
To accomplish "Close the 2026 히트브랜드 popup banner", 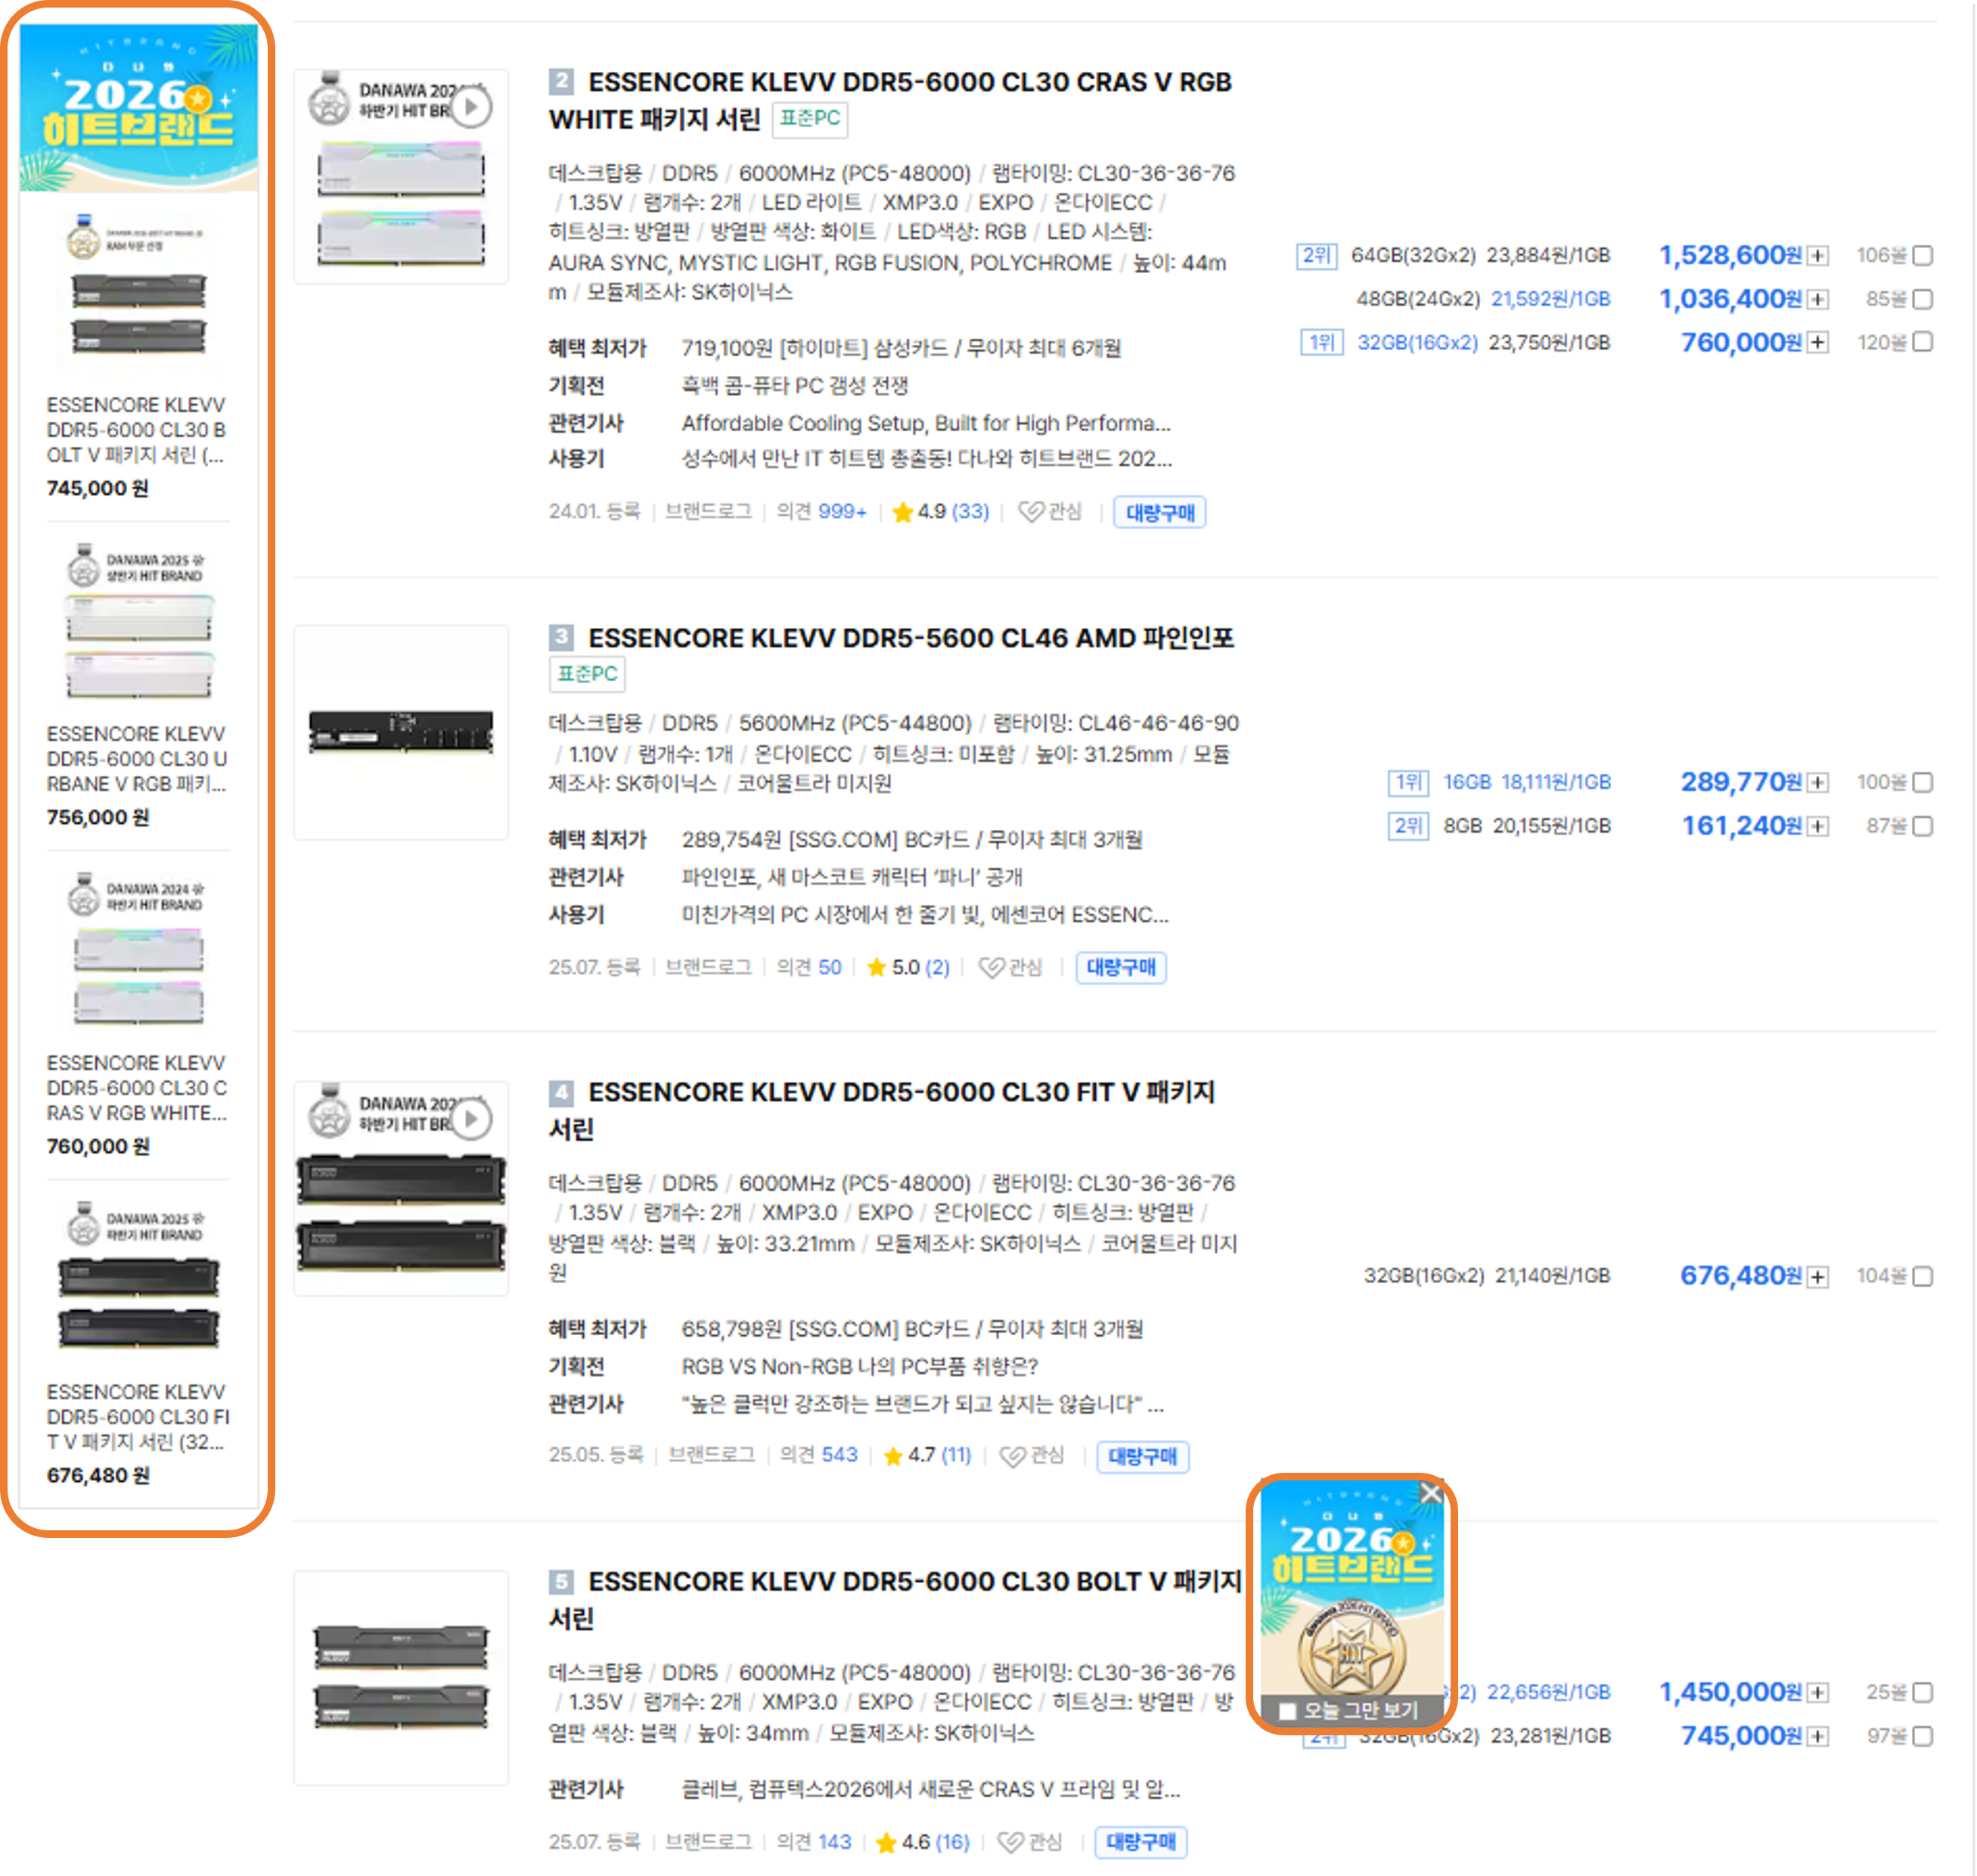I will coord(1431,1493).
